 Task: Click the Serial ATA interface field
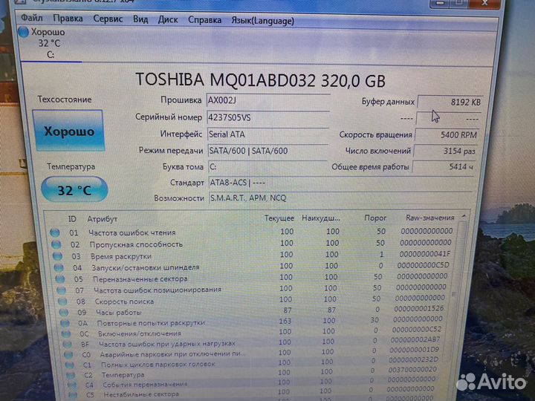(267, 134)
